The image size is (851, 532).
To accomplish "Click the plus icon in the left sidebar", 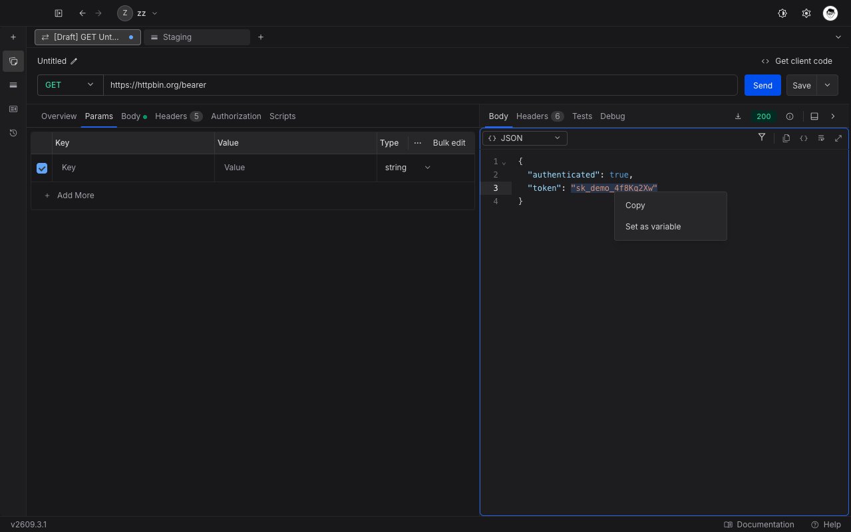I will 13,37.
